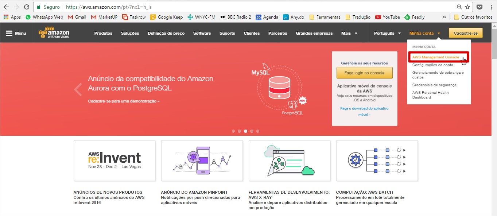The image size is (497, 216).
Task: Open the WhatsApp Web bookmark
Action: click(x=44, y=17)
